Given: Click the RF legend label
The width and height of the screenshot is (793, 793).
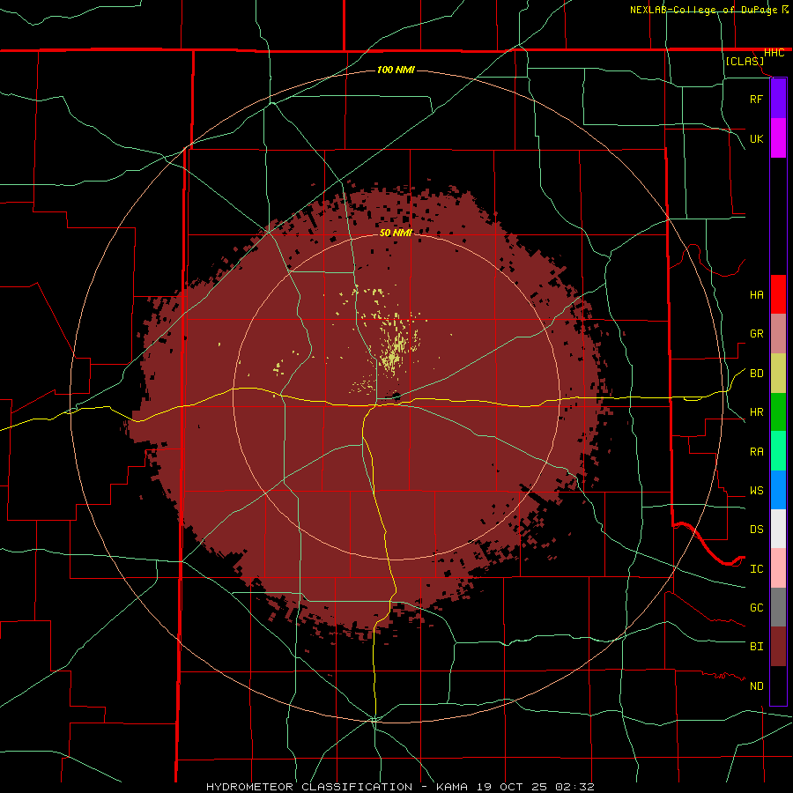Looking at the screenshot, I should (x=756, y=100).
